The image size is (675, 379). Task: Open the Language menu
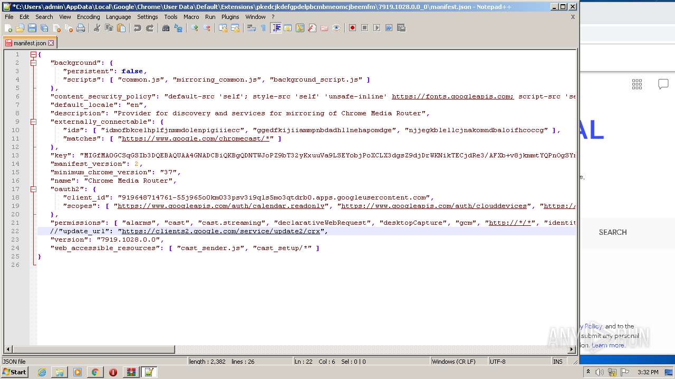click(x=118, y=17)
